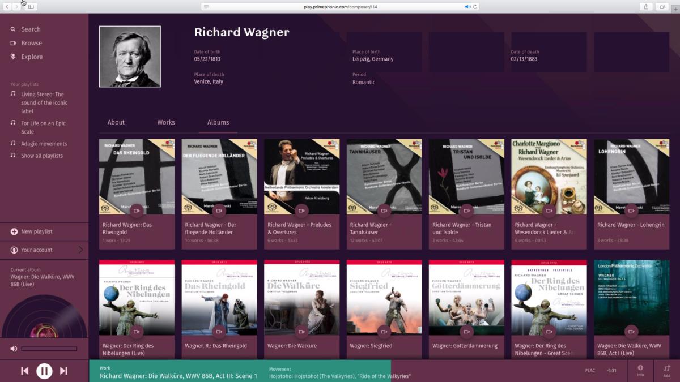Open the Siegfried album cover
The image size is (680, 382).
[x=384, y=298]
